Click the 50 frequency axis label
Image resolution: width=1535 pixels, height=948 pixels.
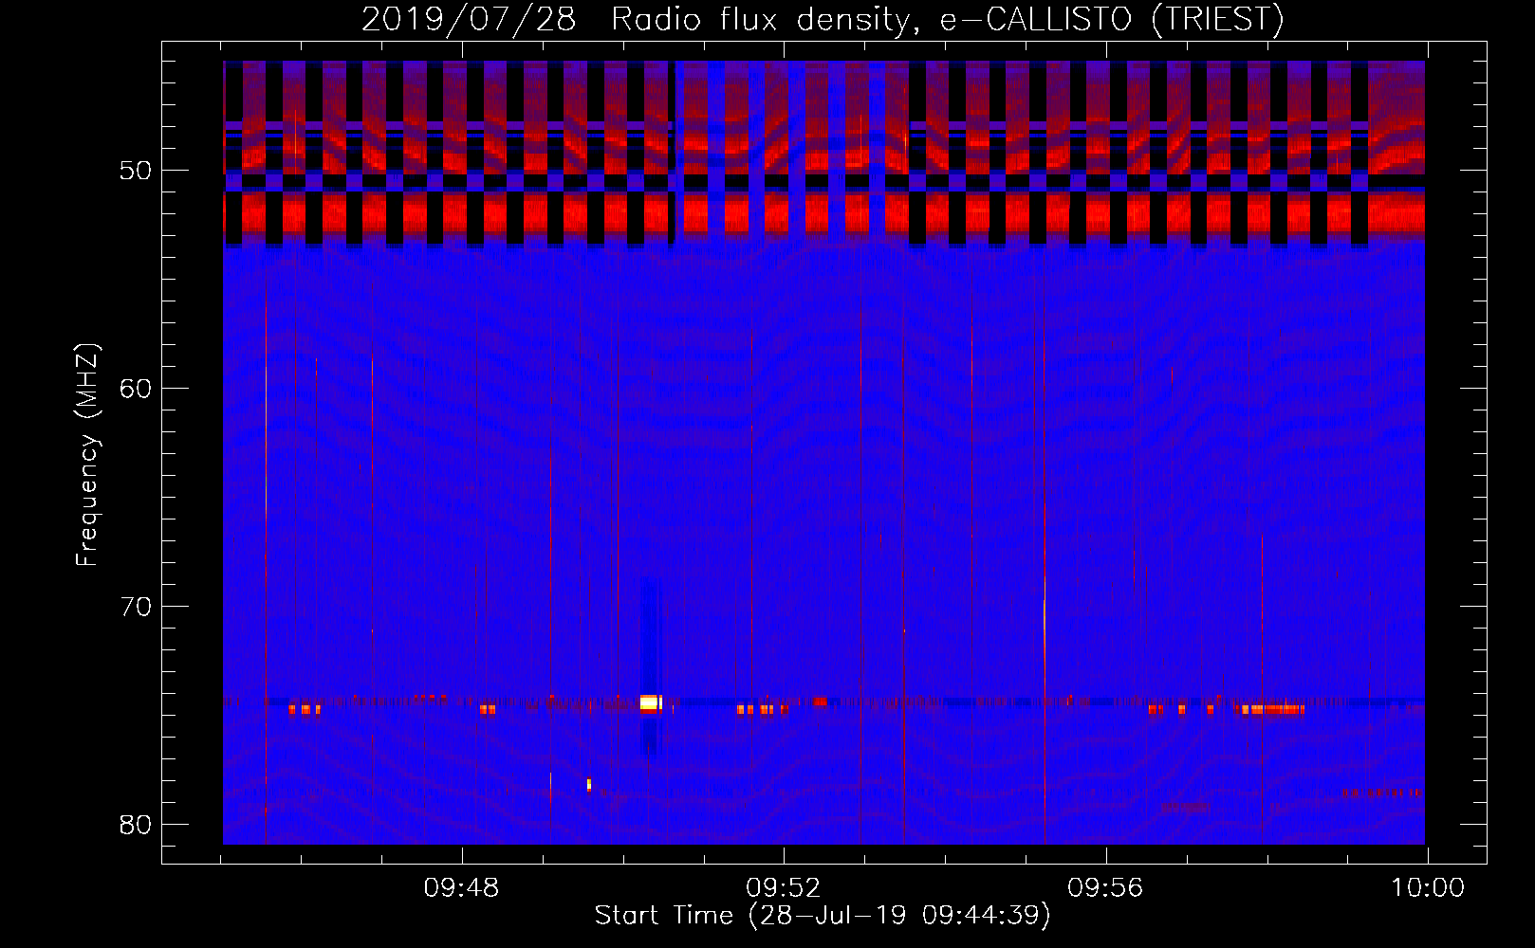point(137,171)
